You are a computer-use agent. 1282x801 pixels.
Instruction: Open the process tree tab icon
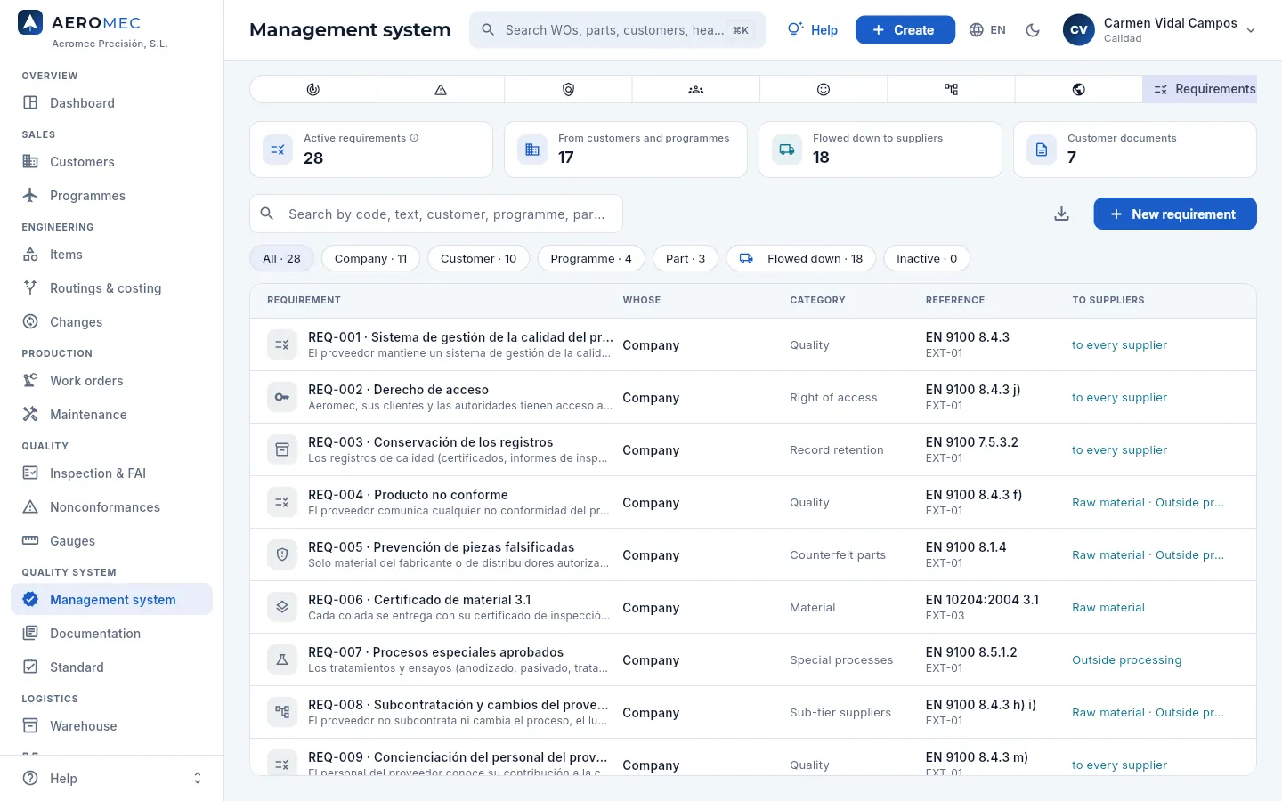(951, 89)
